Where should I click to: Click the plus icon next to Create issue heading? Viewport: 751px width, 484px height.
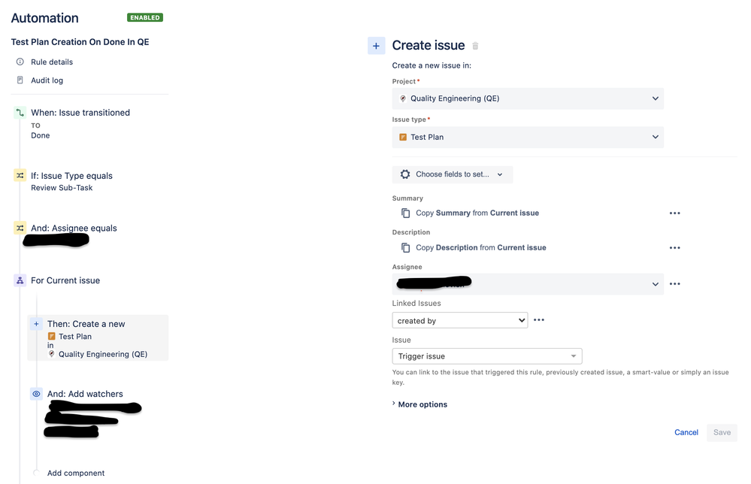[x=376, y=46]
